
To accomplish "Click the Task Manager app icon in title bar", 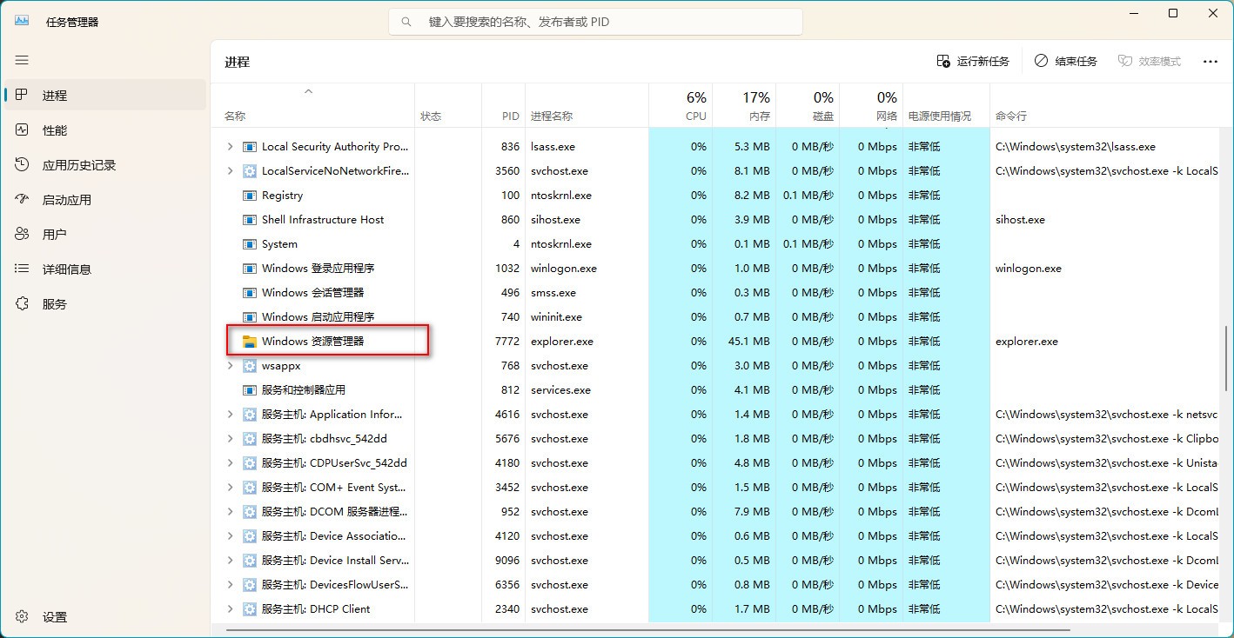I will coord(22,21).
